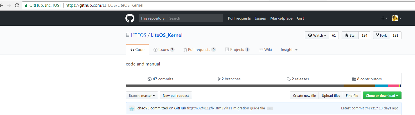
Task: Open the Projects tab
Action: (x=237, y=50)
